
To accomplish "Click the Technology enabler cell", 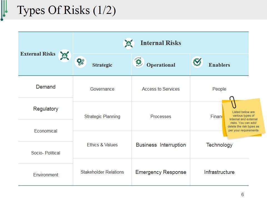I will (219, 145).
